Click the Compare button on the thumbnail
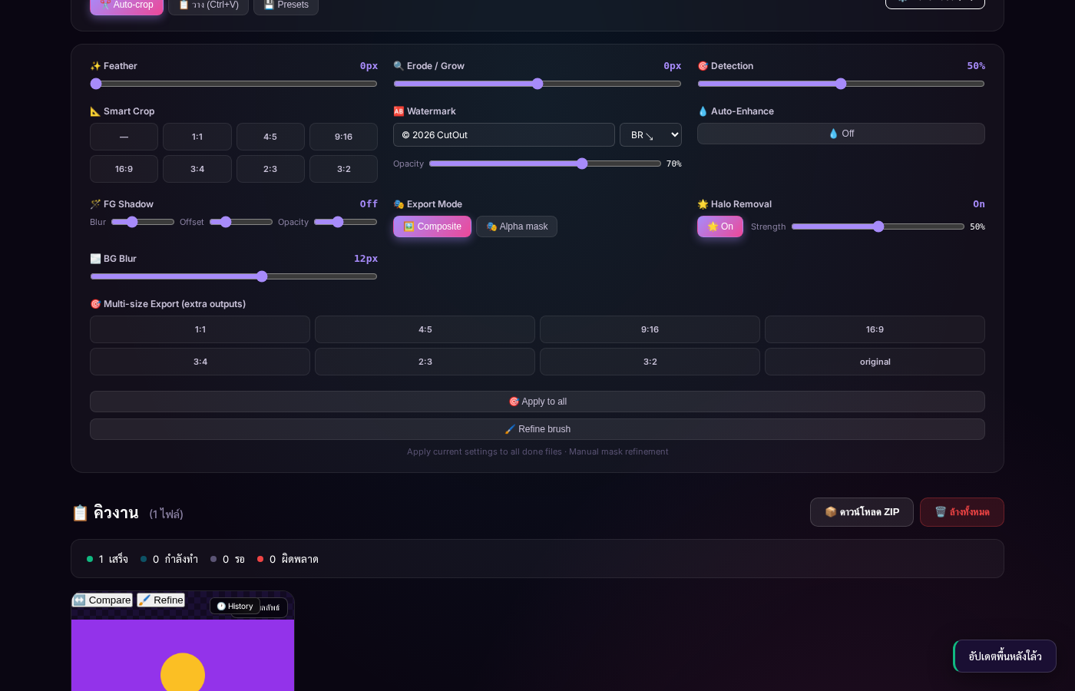1075x691 pixels. pos(102,600)
